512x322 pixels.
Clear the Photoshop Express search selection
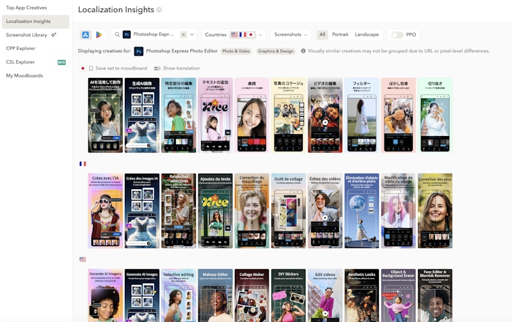coord(184,34)
